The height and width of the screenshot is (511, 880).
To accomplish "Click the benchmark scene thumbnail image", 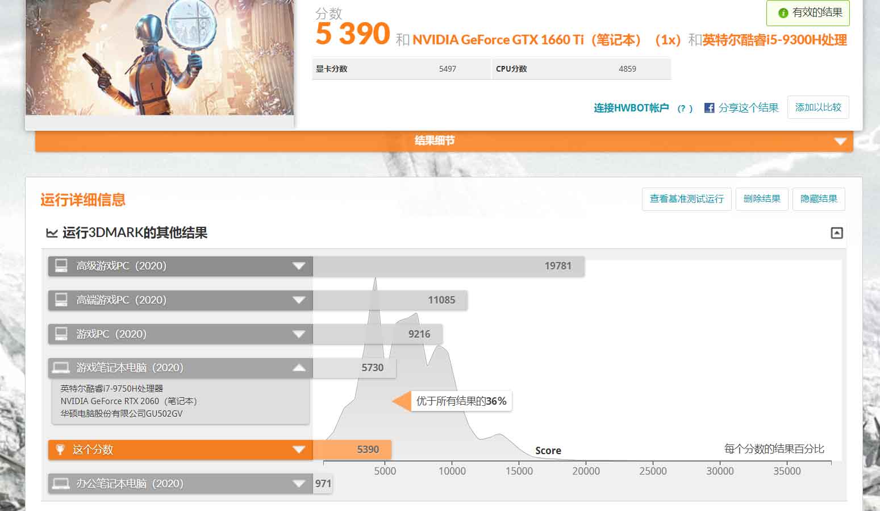I will [160, 57].
